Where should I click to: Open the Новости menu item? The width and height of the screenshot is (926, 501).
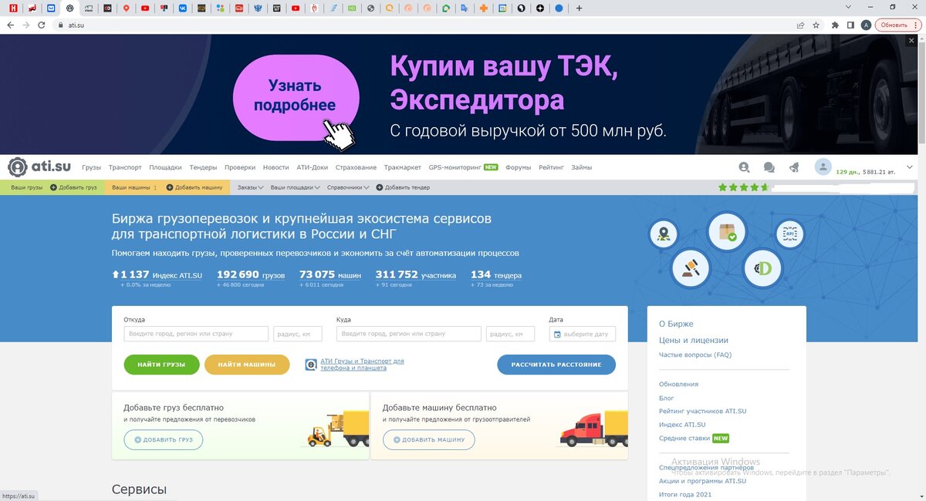coord(276,167)
